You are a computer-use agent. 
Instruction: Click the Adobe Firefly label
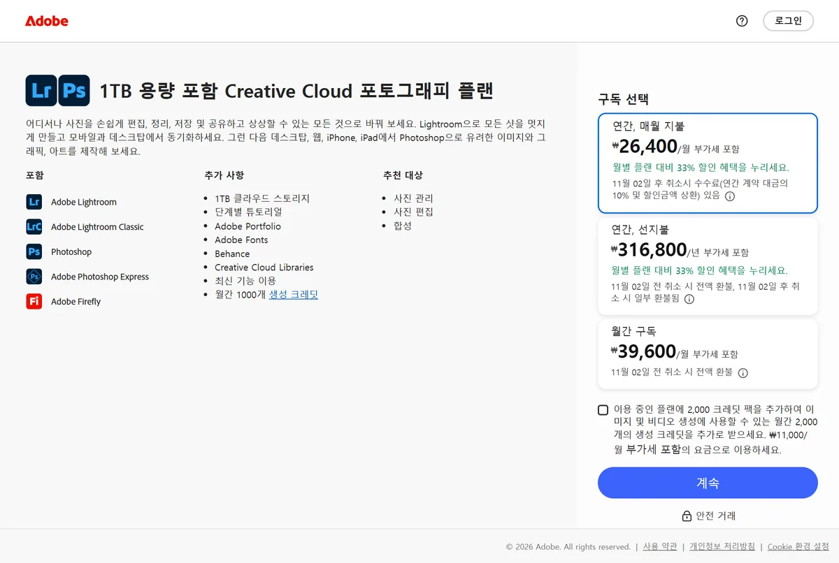[76, 302]
